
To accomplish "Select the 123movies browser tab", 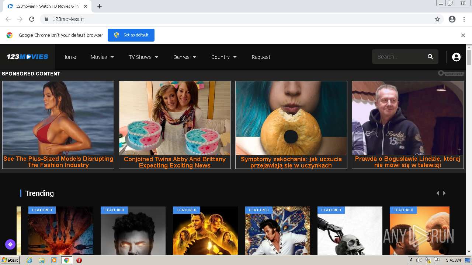I will pos(48,6).
